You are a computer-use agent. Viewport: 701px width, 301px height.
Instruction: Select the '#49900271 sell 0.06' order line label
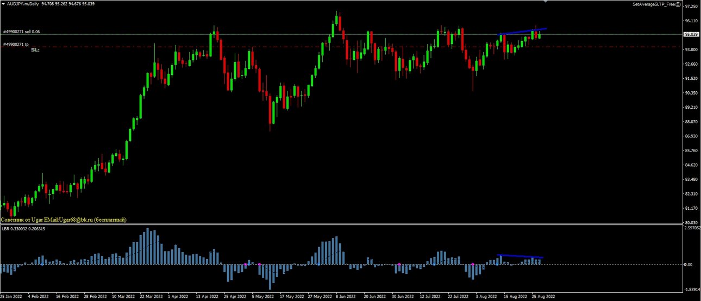[x=21, y=32]
